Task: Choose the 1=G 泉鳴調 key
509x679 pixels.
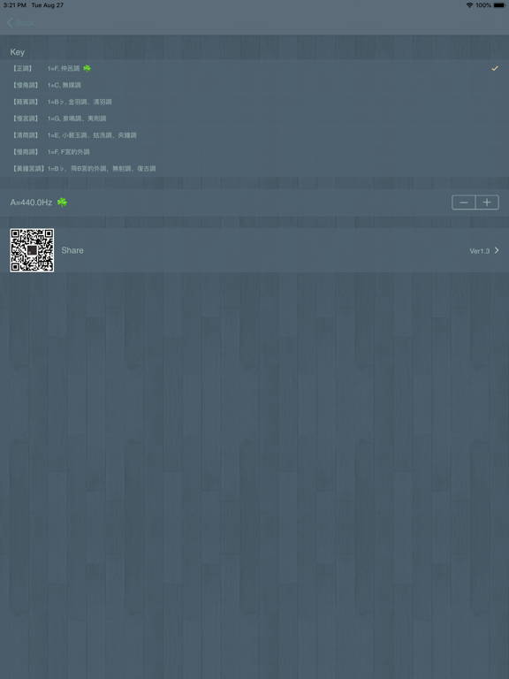Action: [254, 118]
